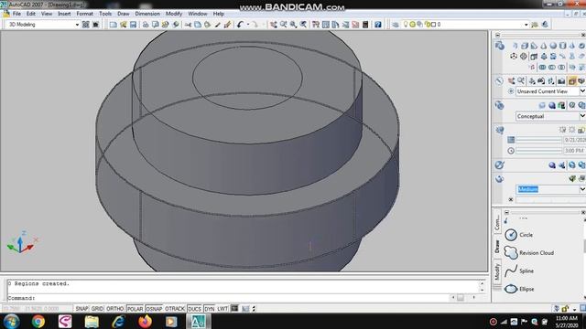Toggle POLAR tracking in status bar
This screenshot has height=329, width=586.
pos(135,309)
